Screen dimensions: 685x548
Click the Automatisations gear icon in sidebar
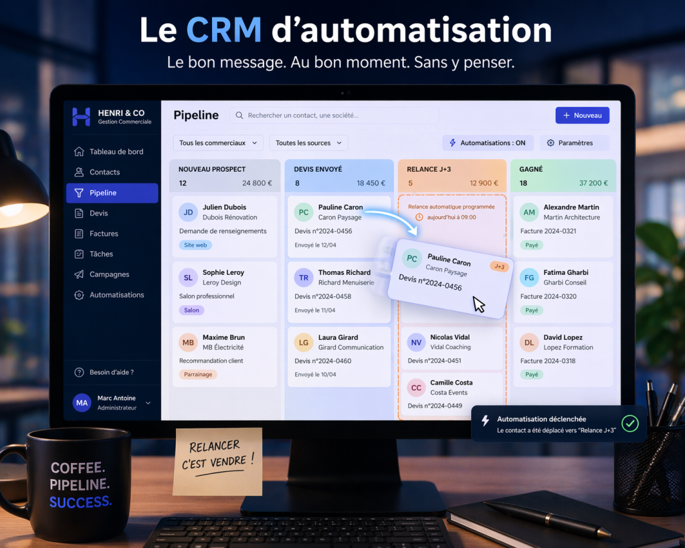pyautogui.click(x=79, y=295)
